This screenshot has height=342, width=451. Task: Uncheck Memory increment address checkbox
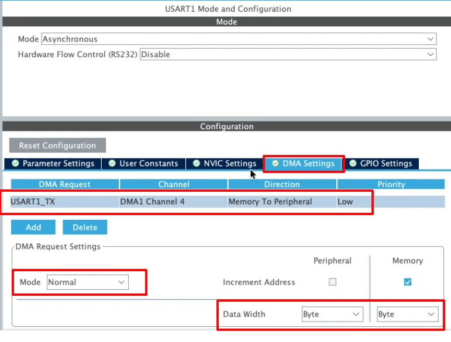coord(408,282)
